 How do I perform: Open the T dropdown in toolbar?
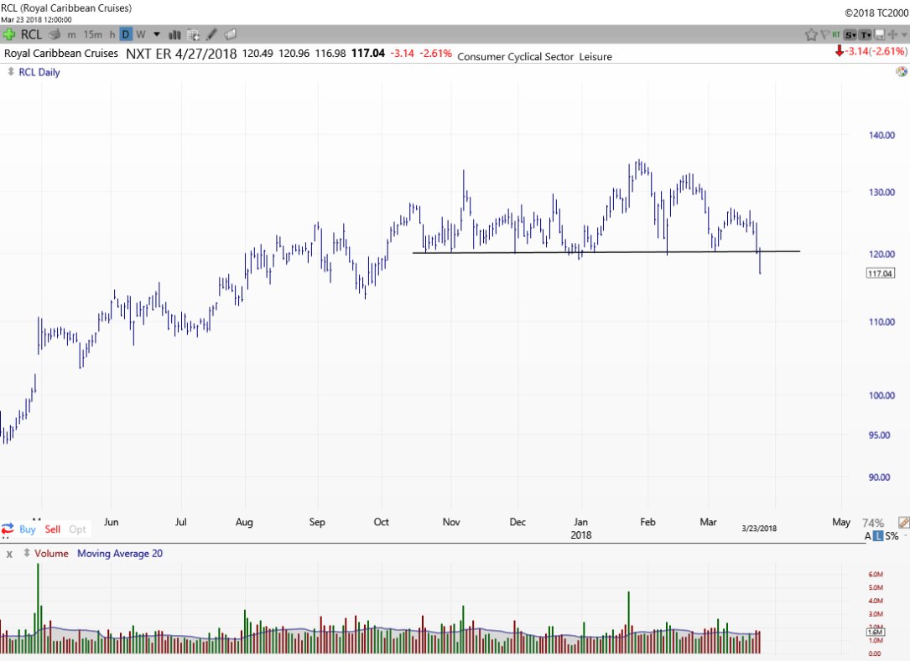(866, 34)
